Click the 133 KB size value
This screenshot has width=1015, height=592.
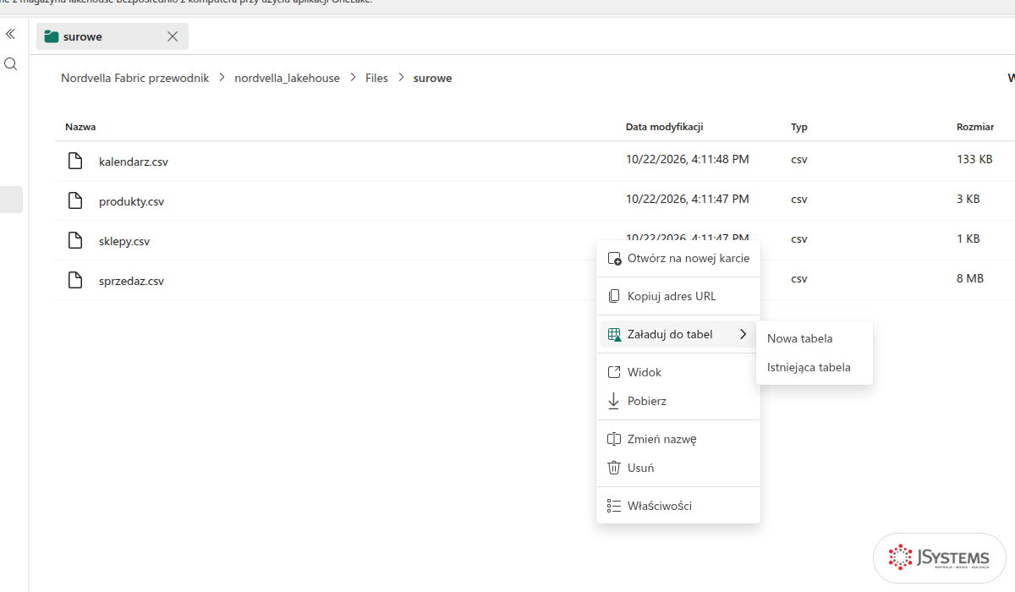click(974, 159)
